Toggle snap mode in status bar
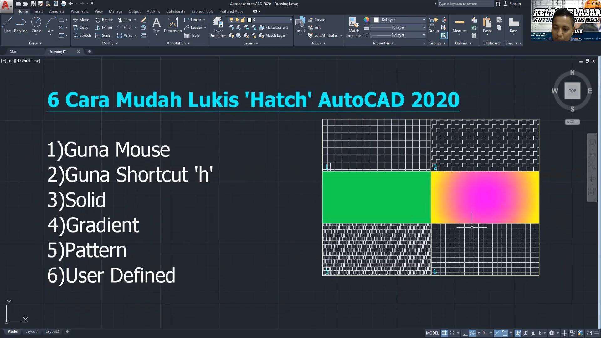This screenshot has height=338, width=601. 452,333
